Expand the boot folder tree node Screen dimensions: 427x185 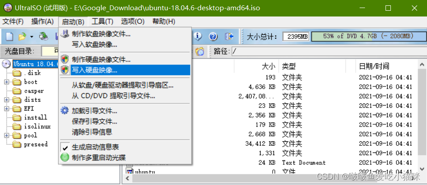[7, 82]
